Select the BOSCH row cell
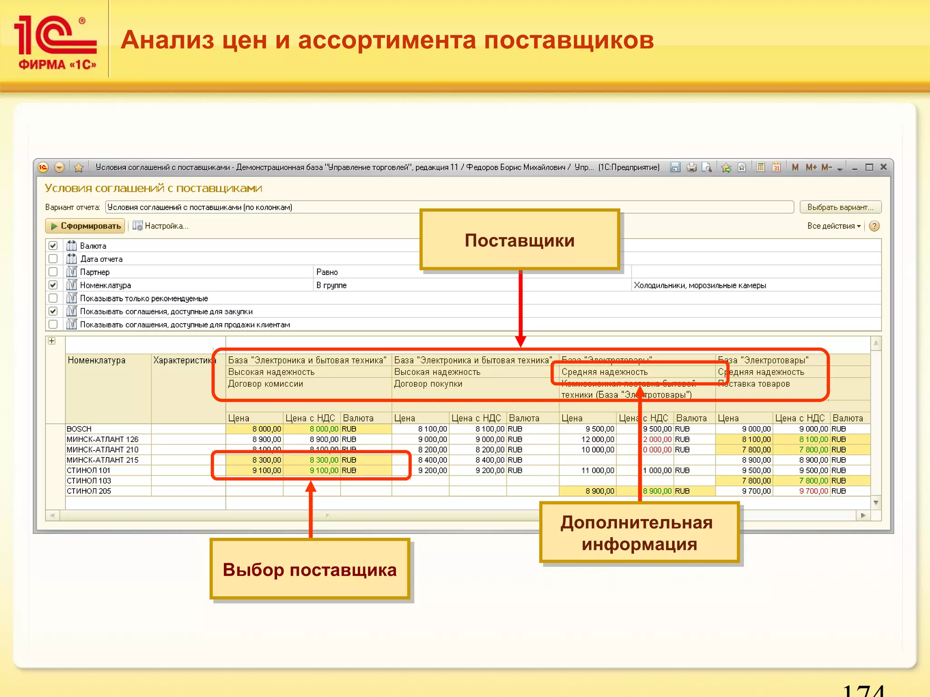The image size is (930, 697). (x=109, y=429)
